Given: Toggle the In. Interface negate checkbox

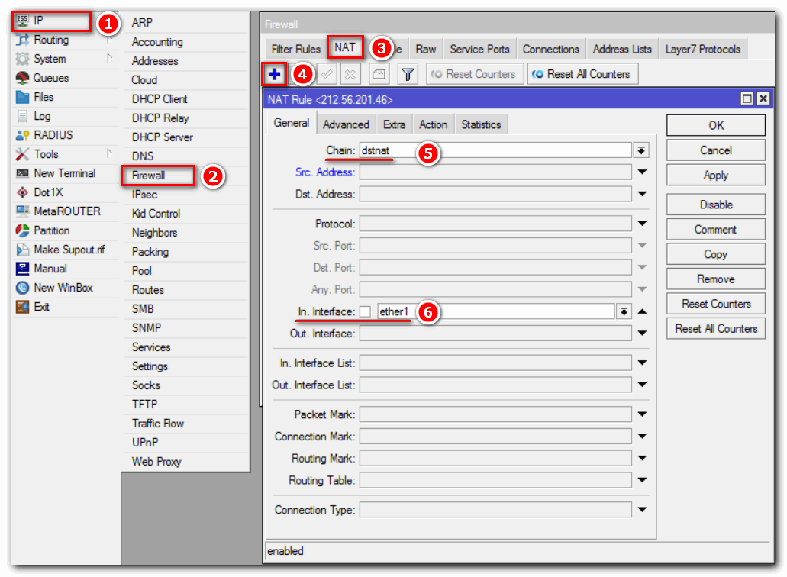Looking at the screenshot, I should 366,311.
